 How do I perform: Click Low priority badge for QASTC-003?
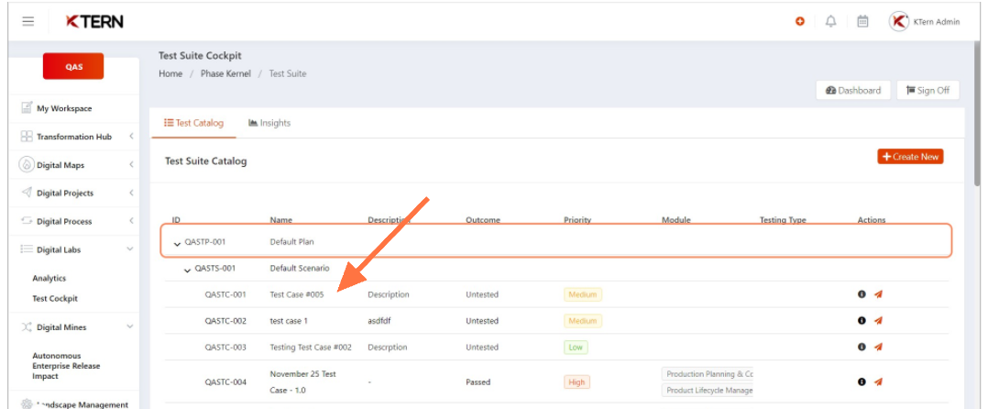576,348
